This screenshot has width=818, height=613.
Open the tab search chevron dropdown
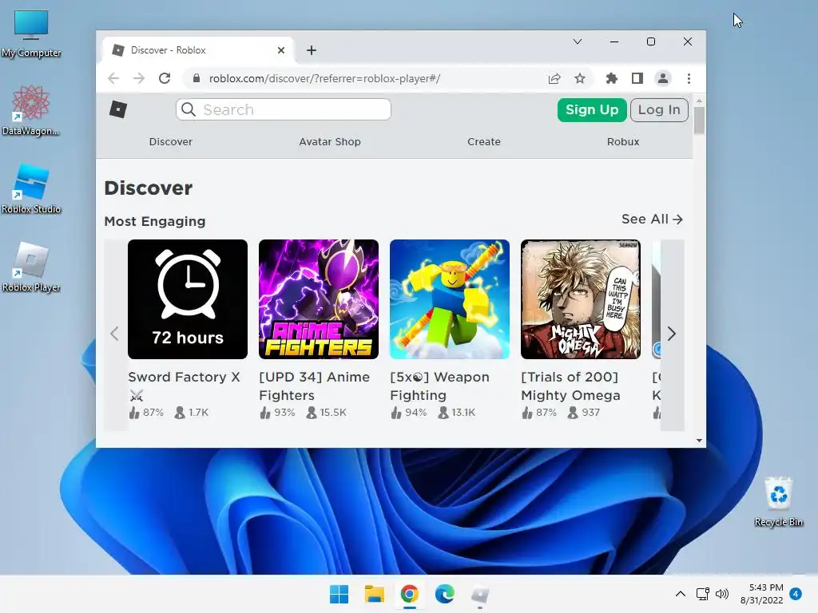coord(578,42)
